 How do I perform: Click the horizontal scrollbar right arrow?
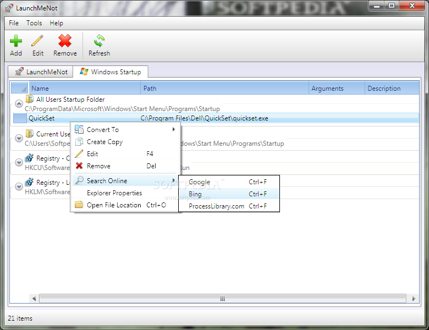pyautogui.click(x=414, y=299)
